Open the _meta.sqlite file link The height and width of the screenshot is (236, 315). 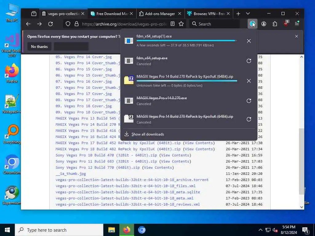[x=128, y=192]
